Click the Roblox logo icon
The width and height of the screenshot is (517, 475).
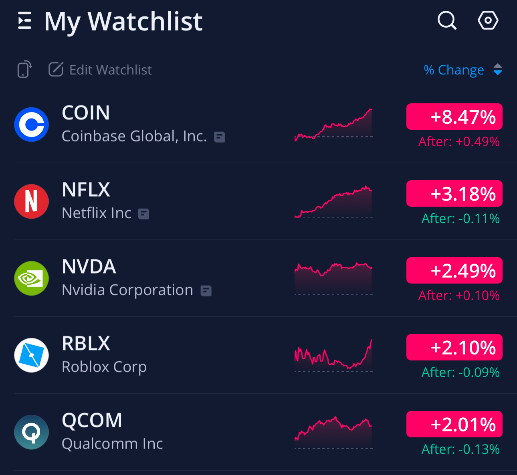pyautogui.click(x=32, y=355)
